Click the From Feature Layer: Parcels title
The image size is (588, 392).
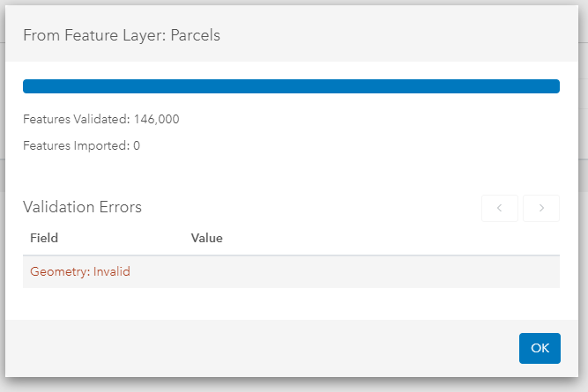tap(121, 35)
